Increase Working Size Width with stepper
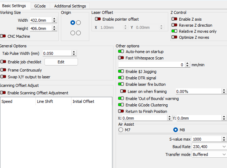227x168 pixels. [x=54, y=19]
